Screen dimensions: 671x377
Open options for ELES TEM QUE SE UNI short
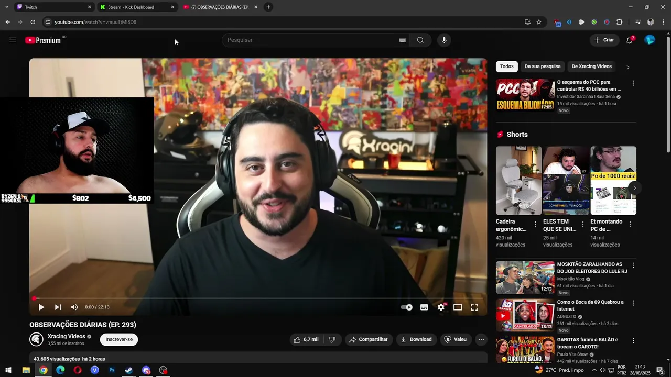[582, 224]
